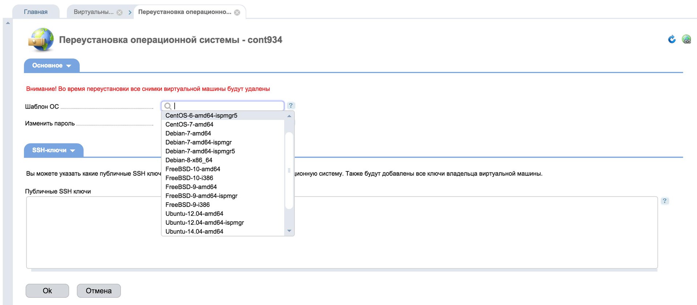Viewport: 697px width, 305px height.
Task: Click the dropdown list scroll down arrow
Action: click(x=289, y=231)
